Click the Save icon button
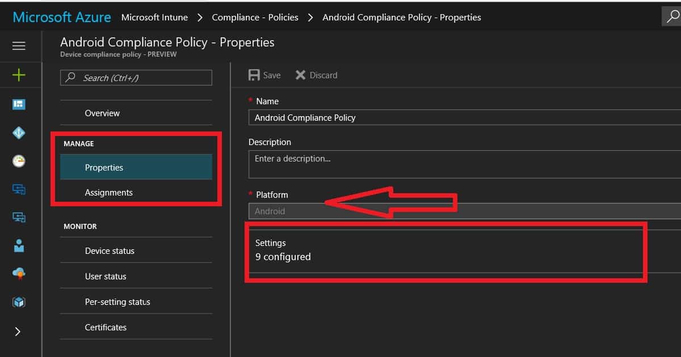The width and height of the screenshot is (681, 357). click(x=264, y=75)
